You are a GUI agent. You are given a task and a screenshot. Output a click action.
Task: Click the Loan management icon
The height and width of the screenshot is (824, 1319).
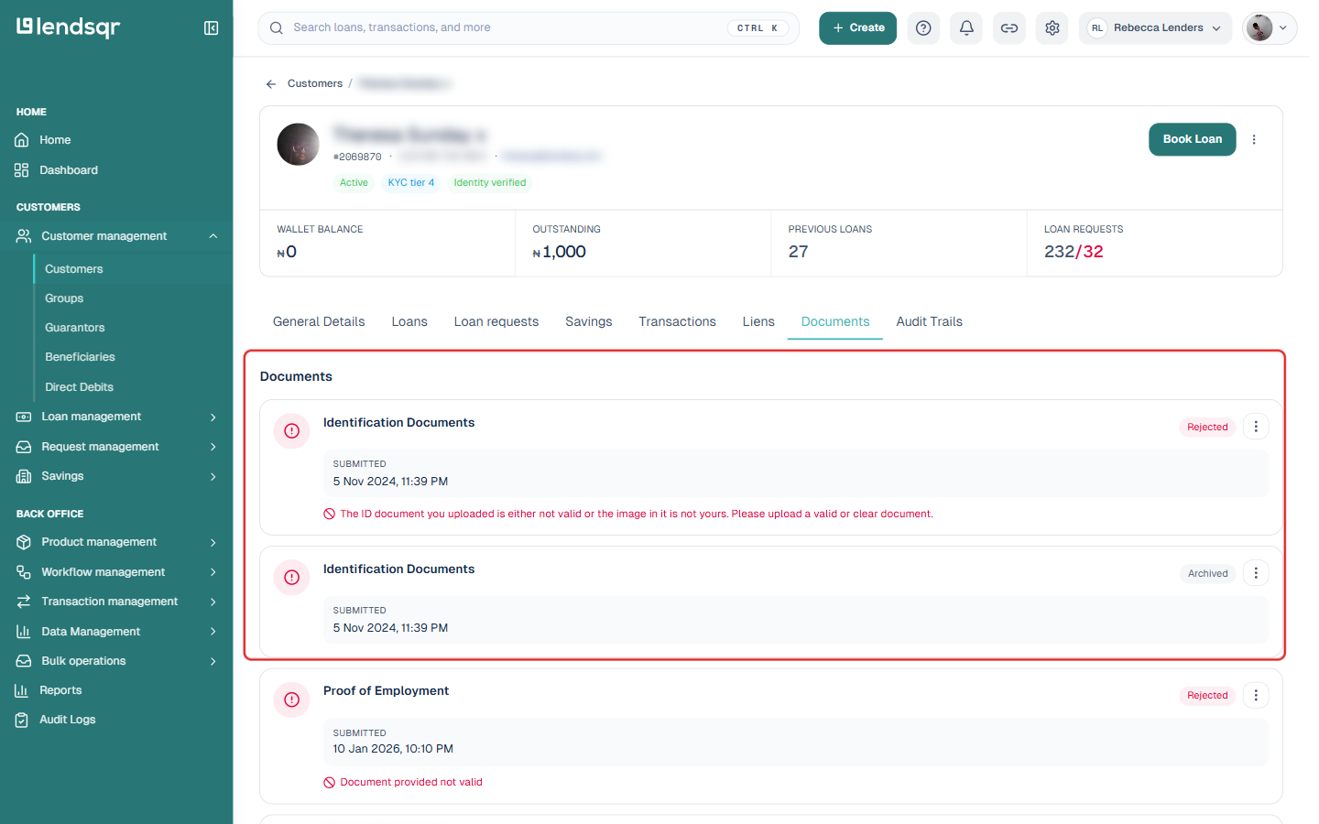pyautogui.click(x=24, y=417)
